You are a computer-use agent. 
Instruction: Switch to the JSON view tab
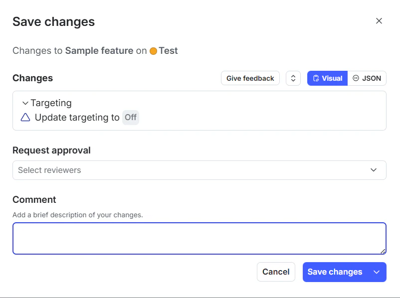[x=367, y=78]
